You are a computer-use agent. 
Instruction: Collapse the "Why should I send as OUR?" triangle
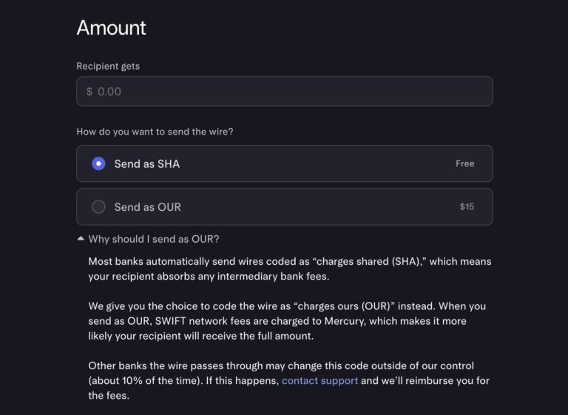coord(81,239)
